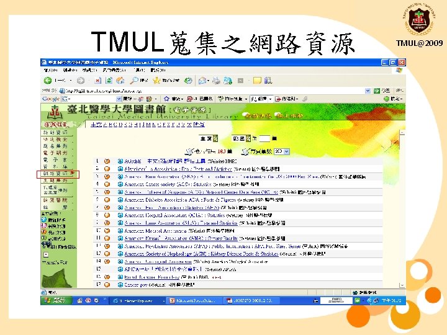The image size is (447, 335).
Task: Open the Google toolbar search box dropdown
Action: pyautogui.click(x=119, y=99)
